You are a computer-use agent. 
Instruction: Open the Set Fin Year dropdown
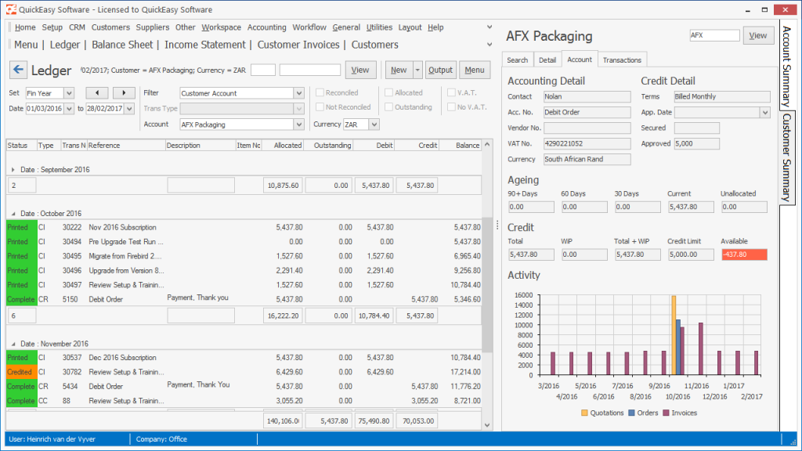click(x=69, y=93)
